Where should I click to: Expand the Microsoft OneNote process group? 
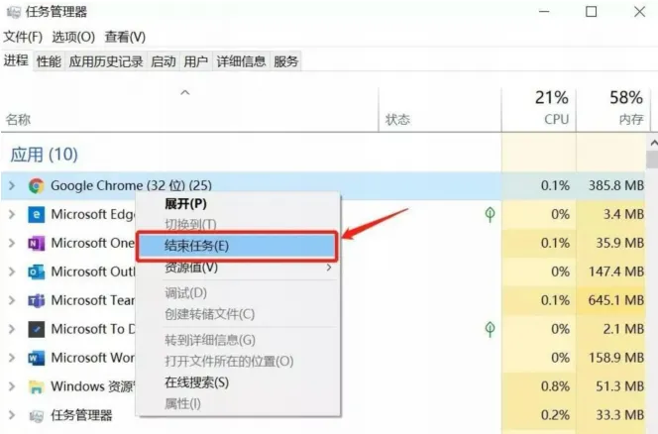[x=12, y=243]
